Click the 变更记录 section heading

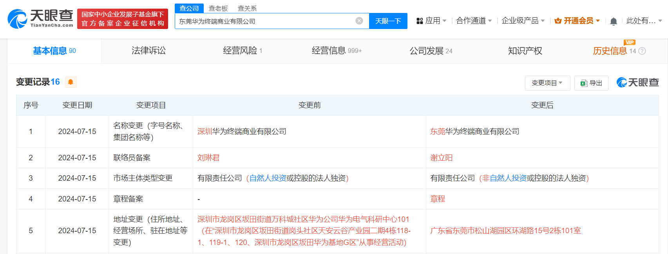[x=38, y=82]
